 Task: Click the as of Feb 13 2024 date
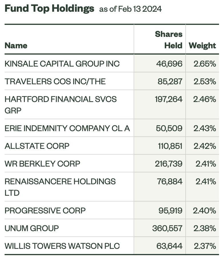(130, 9)
